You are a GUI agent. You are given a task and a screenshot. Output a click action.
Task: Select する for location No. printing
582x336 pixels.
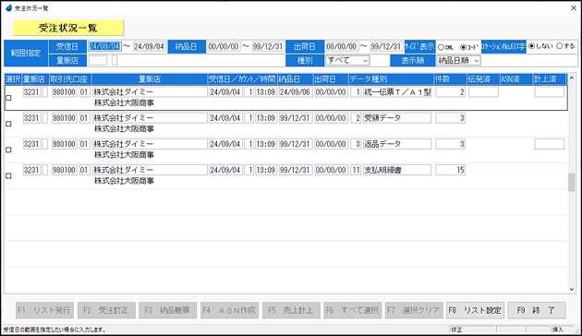point(560,46)
